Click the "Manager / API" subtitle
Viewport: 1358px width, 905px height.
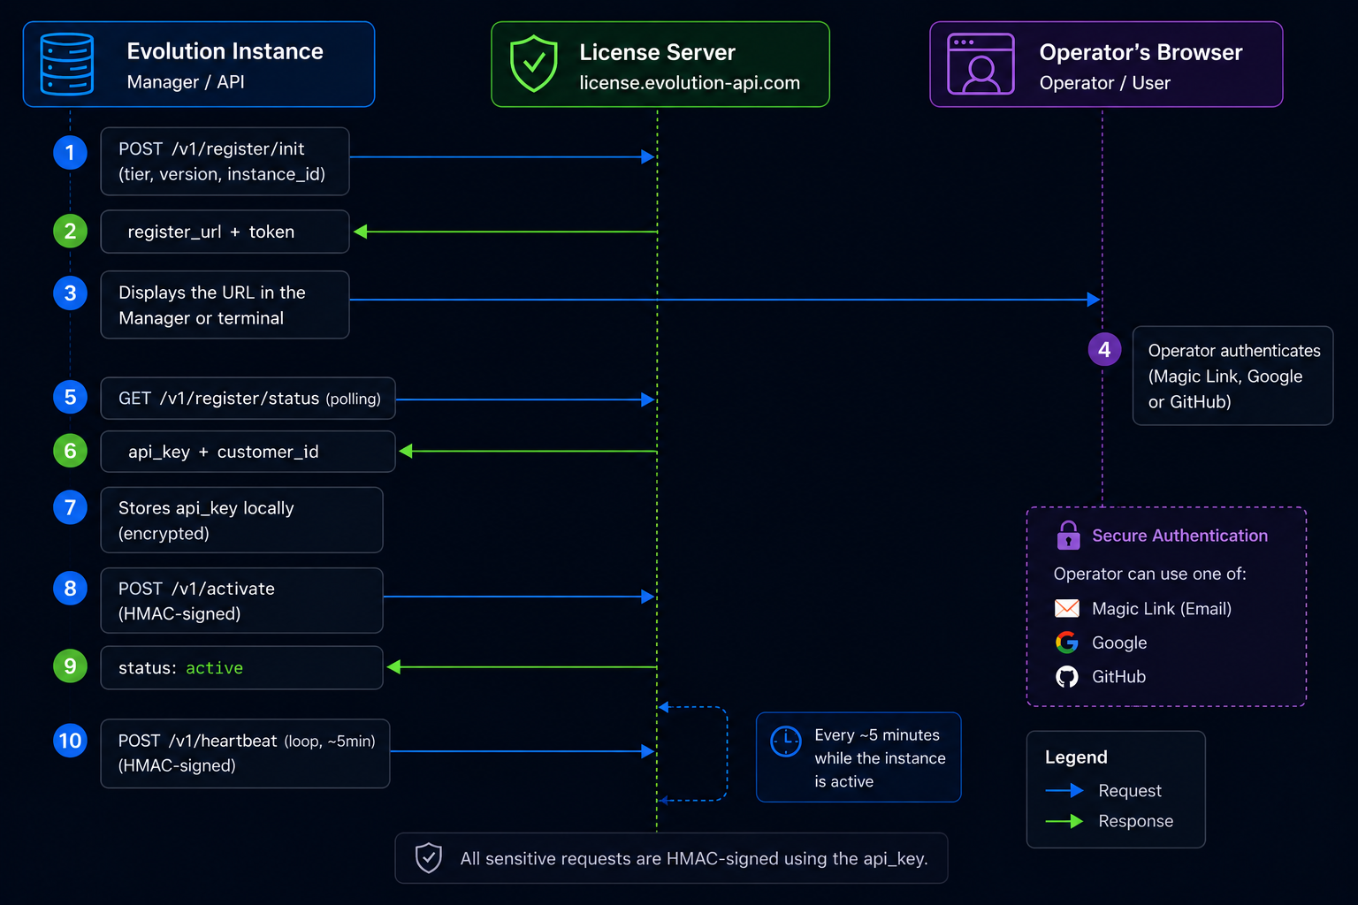tap(186, 82)
